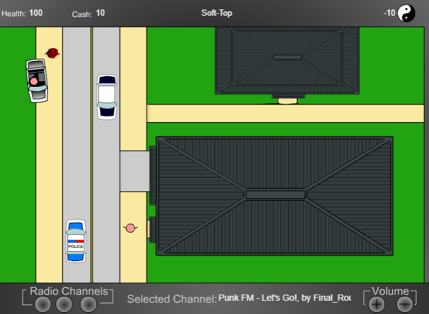Click the red blood splatter
Viewport: 429px width, 314px height.
point(52,53)
